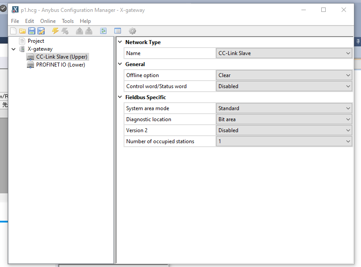Open the System area mode dropdown
Screen dimensions: 361x267
(x=284, y=108)
